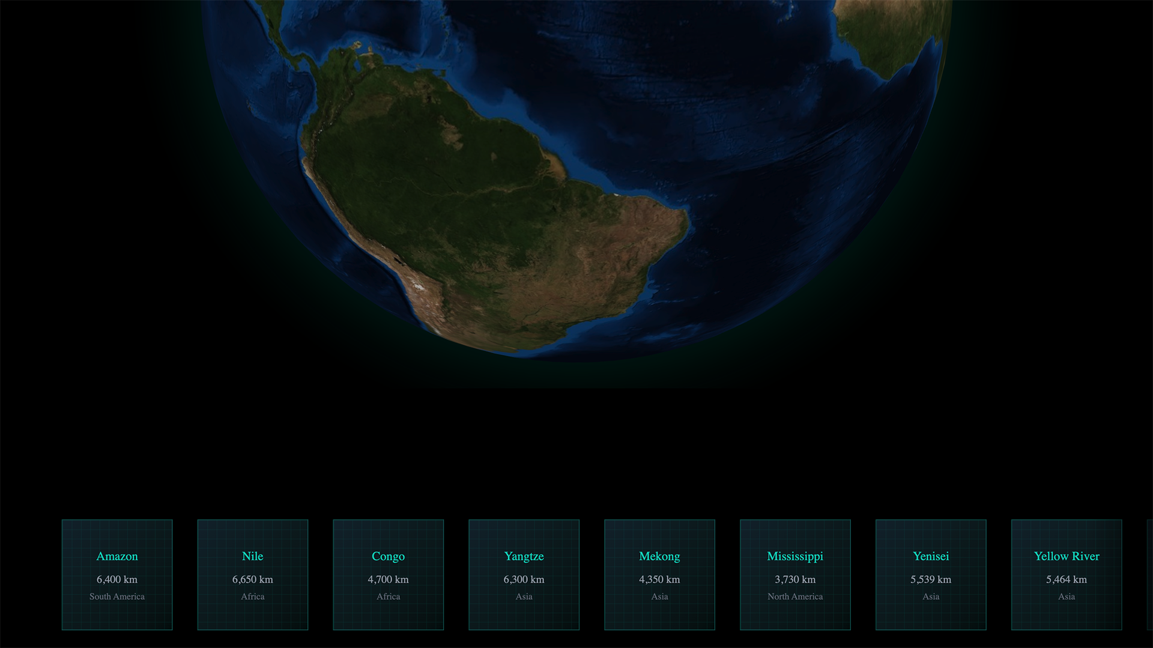Viewport: 1153px width, 648px height.
Task: Click the 'Asia' label on the Yangtze card
Action: [524, 596]
